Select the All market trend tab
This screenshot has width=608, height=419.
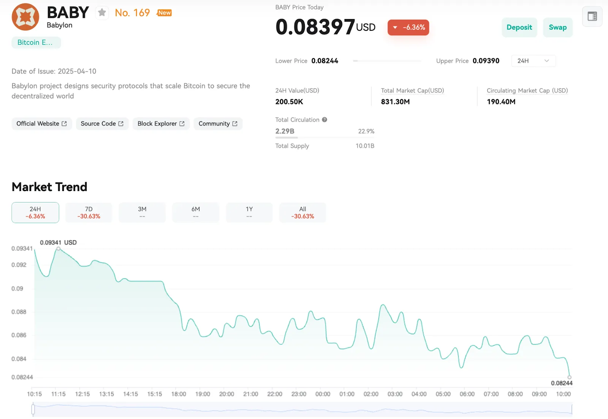tap(302, 212)
